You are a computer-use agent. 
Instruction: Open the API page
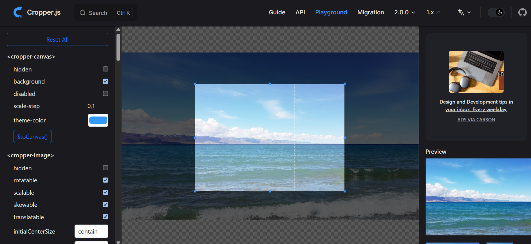pyautogui.click(x=300, y=12)
